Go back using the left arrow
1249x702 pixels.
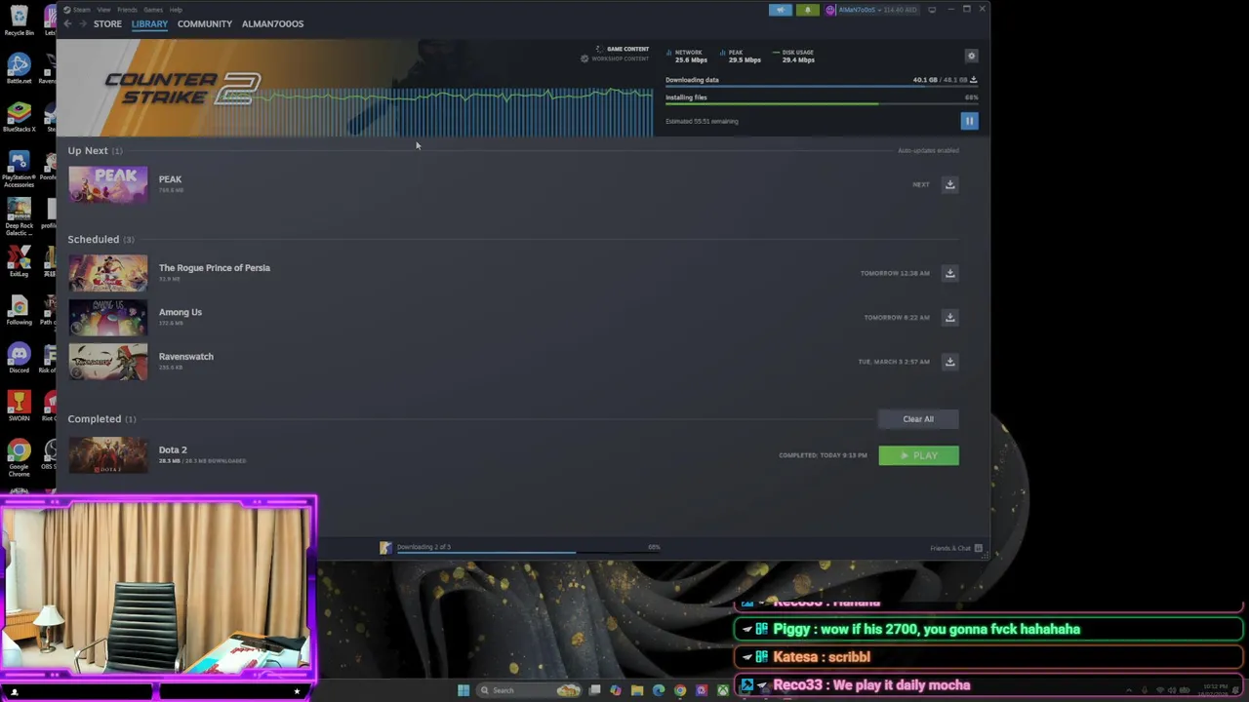(67, 23)
